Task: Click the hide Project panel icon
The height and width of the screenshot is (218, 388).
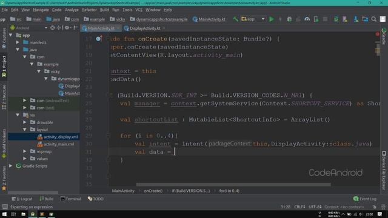Action: click(x=75, y=28)
